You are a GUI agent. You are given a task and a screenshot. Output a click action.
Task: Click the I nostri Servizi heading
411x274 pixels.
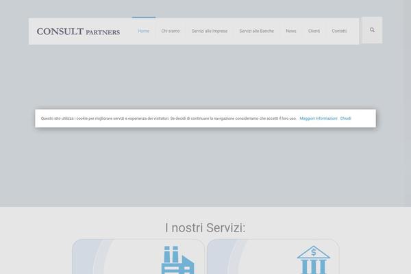(206, 227)
